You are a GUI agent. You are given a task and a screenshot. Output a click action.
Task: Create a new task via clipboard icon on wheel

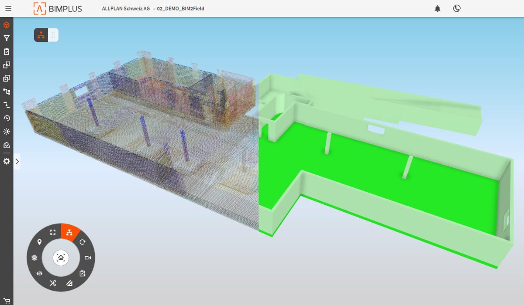pyautogui.click(x=83, y=273)
